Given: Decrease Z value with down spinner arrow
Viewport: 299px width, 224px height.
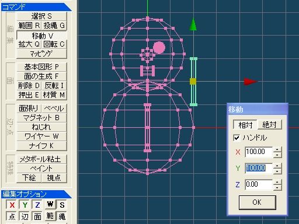Looking at the screenshot, I should [277, 187].
